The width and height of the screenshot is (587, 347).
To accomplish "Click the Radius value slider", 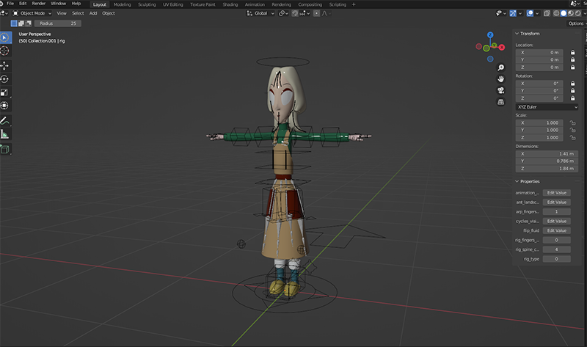I will pos(56,23).
